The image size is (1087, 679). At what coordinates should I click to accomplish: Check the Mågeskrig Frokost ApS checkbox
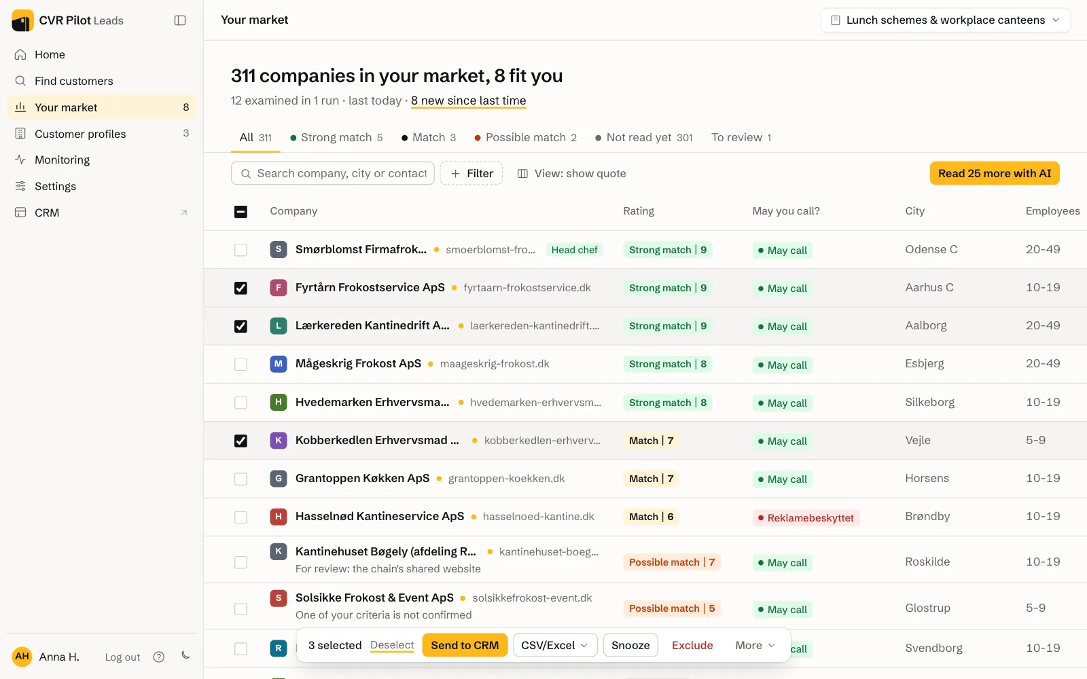240,365
